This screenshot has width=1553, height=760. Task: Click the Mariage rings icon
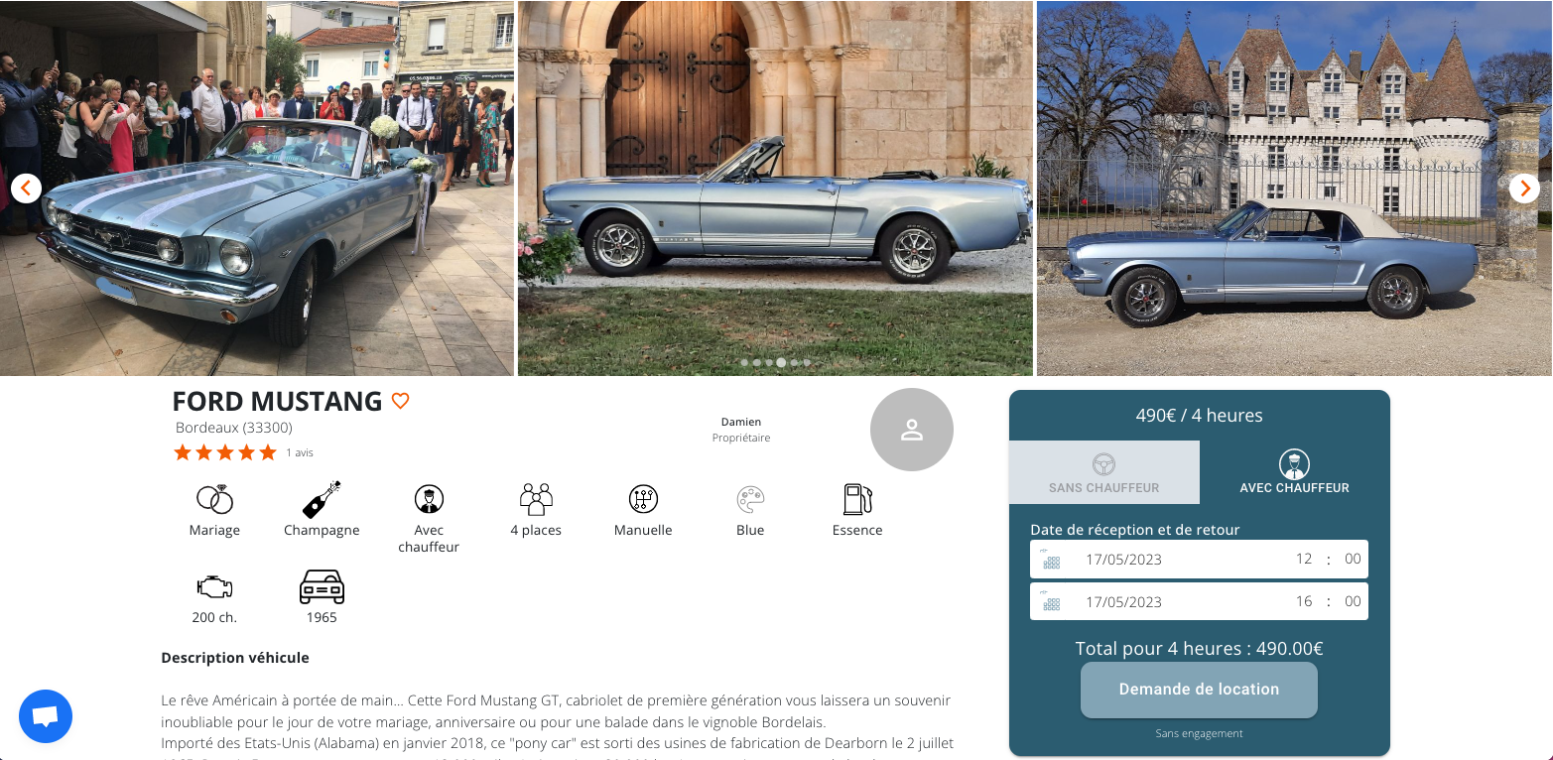[214, 499]
